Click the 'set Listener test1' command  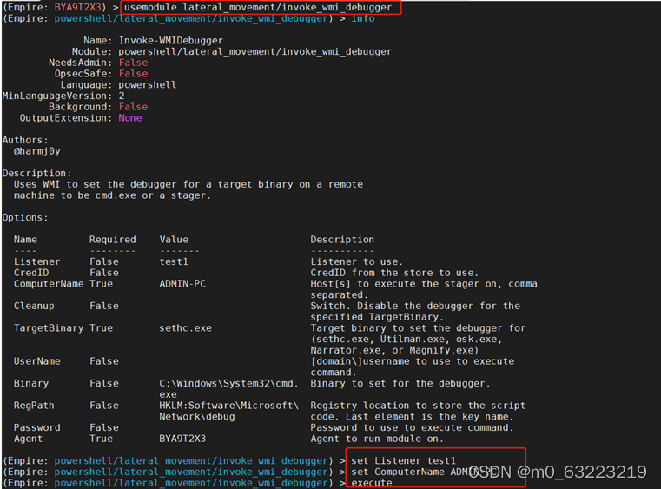[x=403, y=460]
